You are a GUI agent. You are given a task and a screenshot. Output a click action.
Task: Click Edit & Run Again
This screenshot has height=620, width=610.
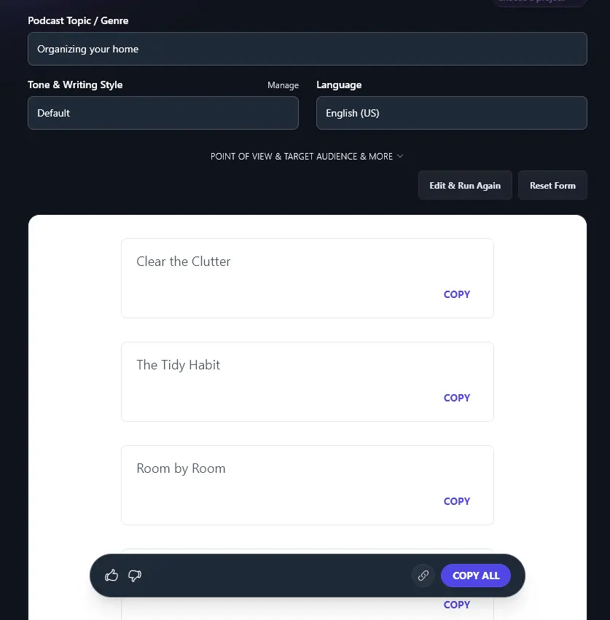465,185
